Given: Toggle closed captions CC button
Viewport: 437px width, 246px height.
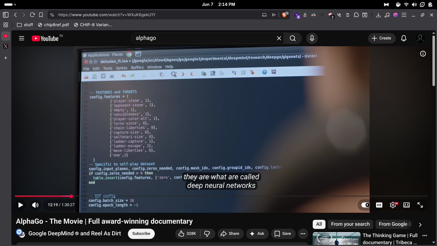Looking at the screenshot, I should [x=379, y=205].
